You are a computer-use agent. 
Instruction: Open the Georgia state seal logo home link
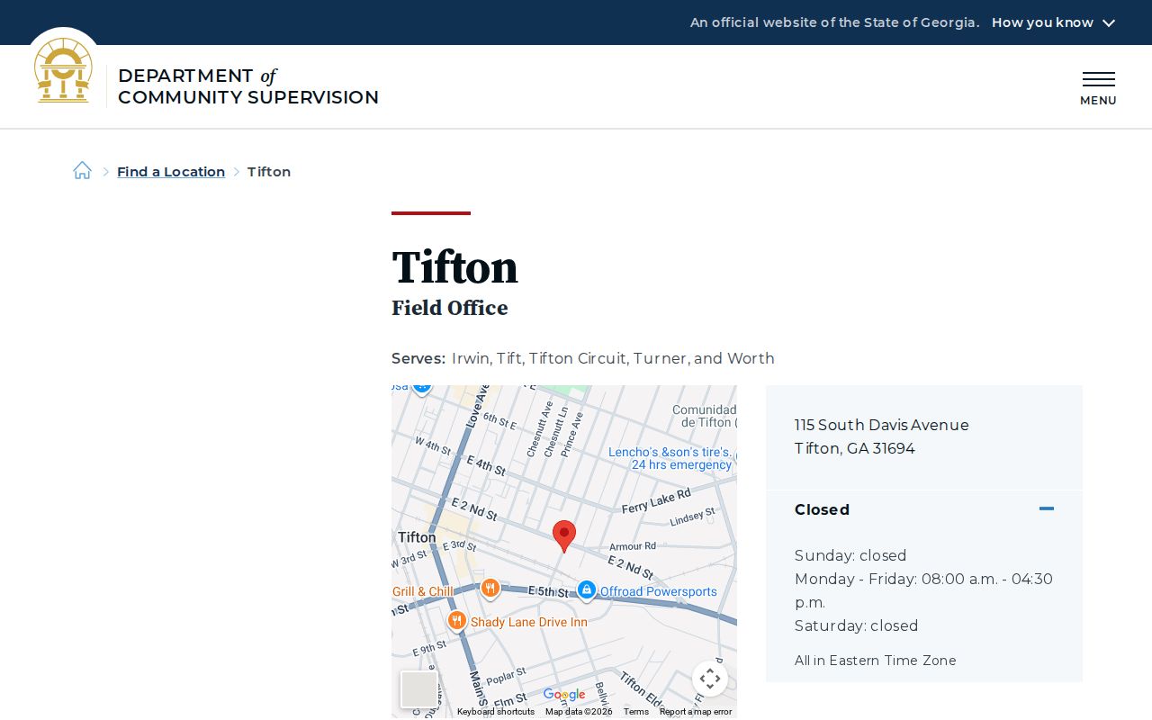click(x=63, y=70)
